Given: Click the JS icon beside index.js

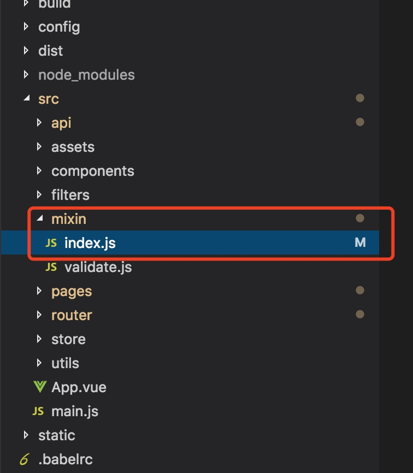Looking at the screenshot, I should click(x=51, y=243).
